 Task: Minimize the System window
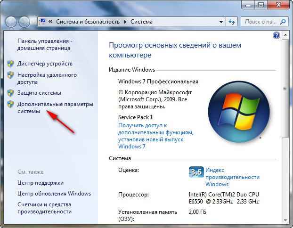[248, 5]
